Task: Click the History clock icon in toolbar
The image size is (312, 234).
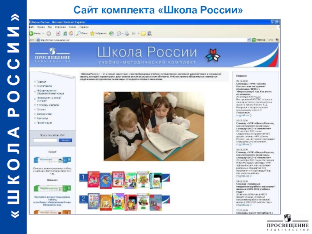Action: [x=112, y=34]
